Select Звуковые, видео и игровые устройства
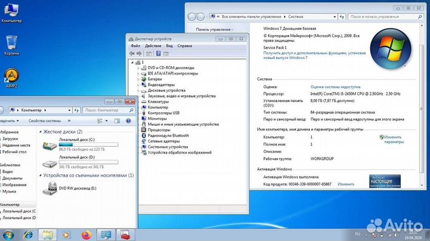The width and height of the screenshot is (430, 241). [x=182, y=96]
